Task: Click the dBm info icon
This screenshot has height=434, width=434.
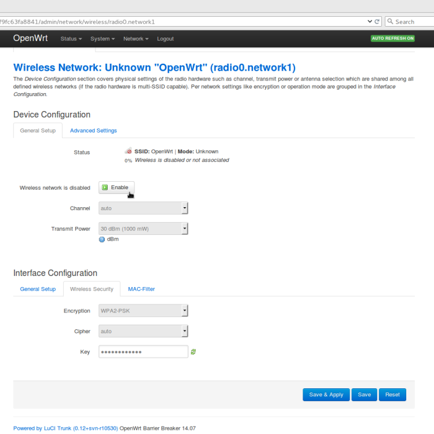Action: point(102,239)
